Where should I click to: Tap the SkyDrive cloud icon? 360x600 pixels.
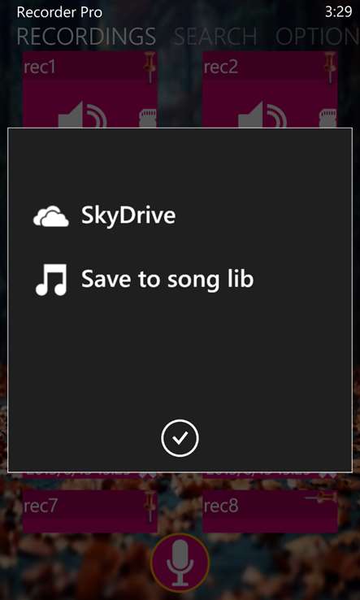(x=51, y=216)
